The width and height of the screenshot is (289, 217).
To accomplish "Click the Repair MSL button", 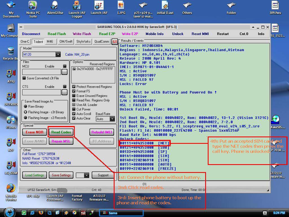I will click(61, 141).
